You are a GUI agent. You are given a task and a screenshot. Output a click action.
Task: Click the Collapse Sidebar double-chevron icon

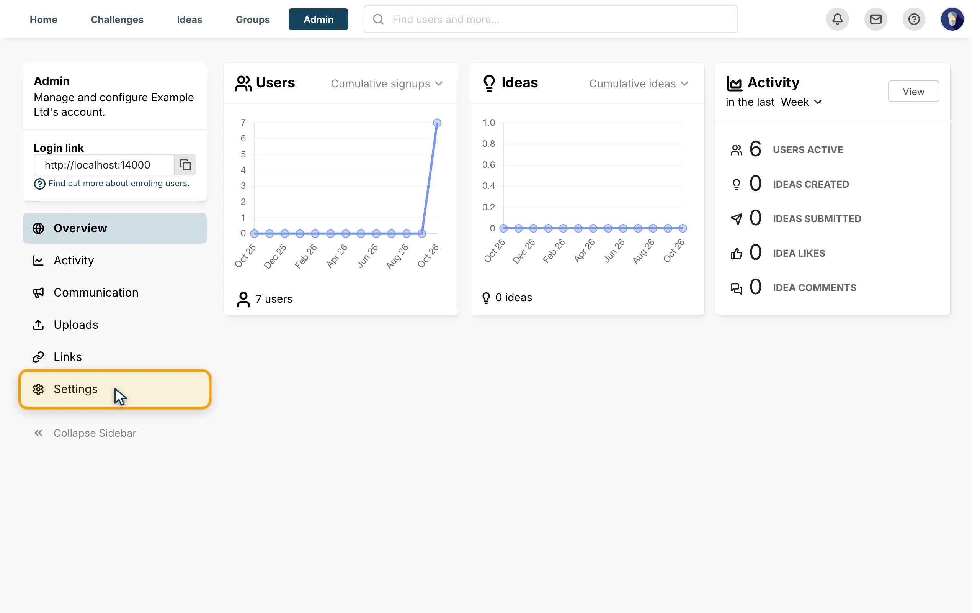(38, 433)
